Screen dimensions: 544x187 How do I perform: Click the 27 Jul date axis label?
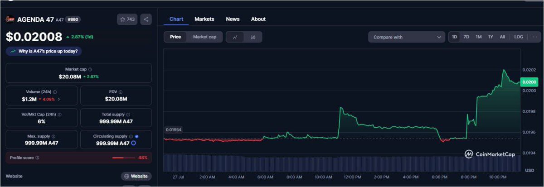click(179, 177)
